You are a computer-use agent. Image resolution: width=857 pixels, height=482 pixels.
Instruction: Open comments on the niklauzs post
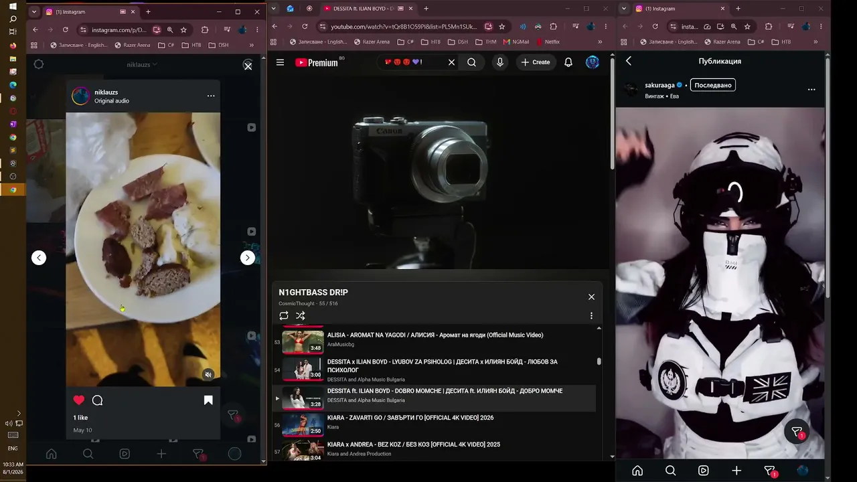pyautogui.click(x=97, y=400)
